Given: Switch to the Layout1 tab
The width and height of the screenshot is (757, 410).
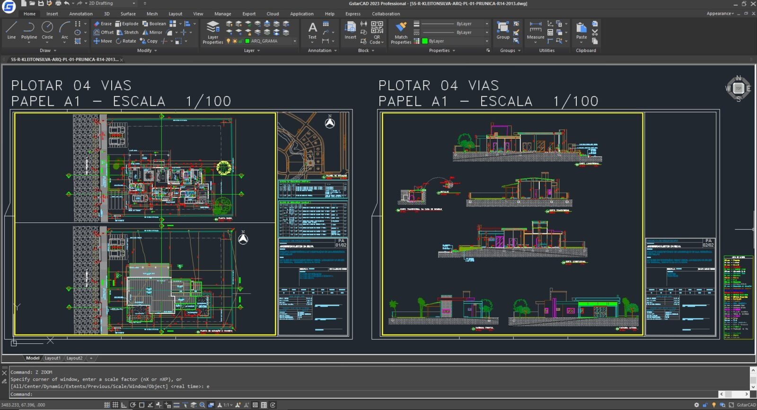Looking at the screenshot, I should point(53,358).
